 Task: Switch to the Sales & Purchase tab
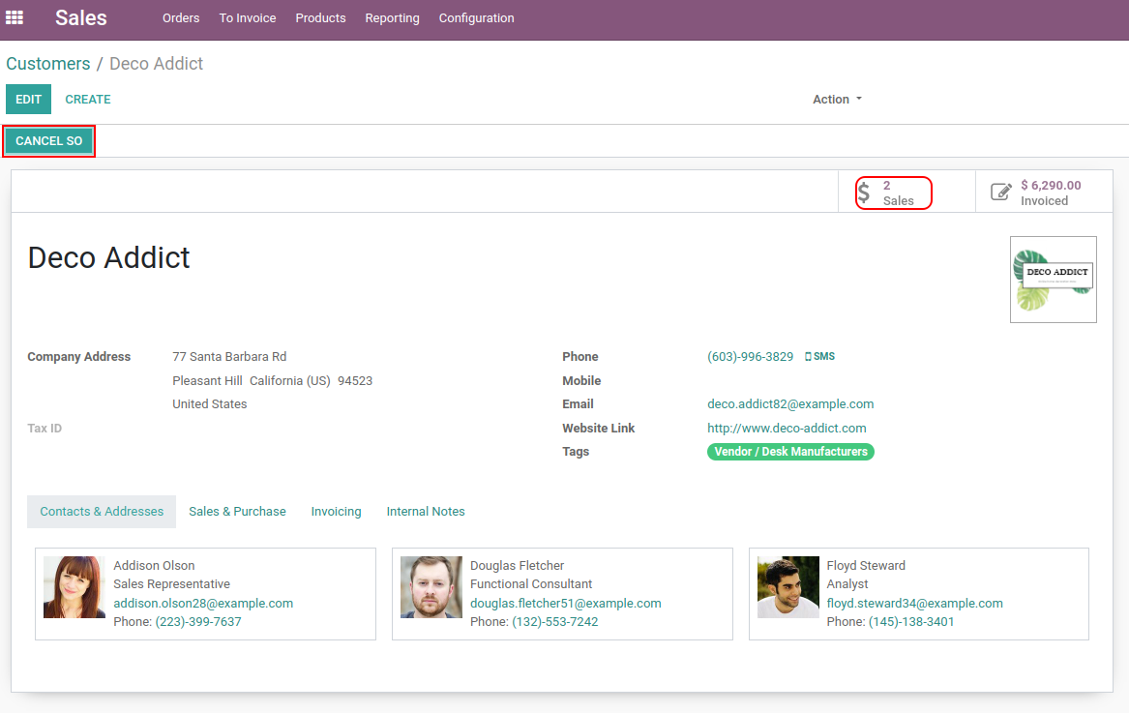pyautogui.click(x=237, y=512)
